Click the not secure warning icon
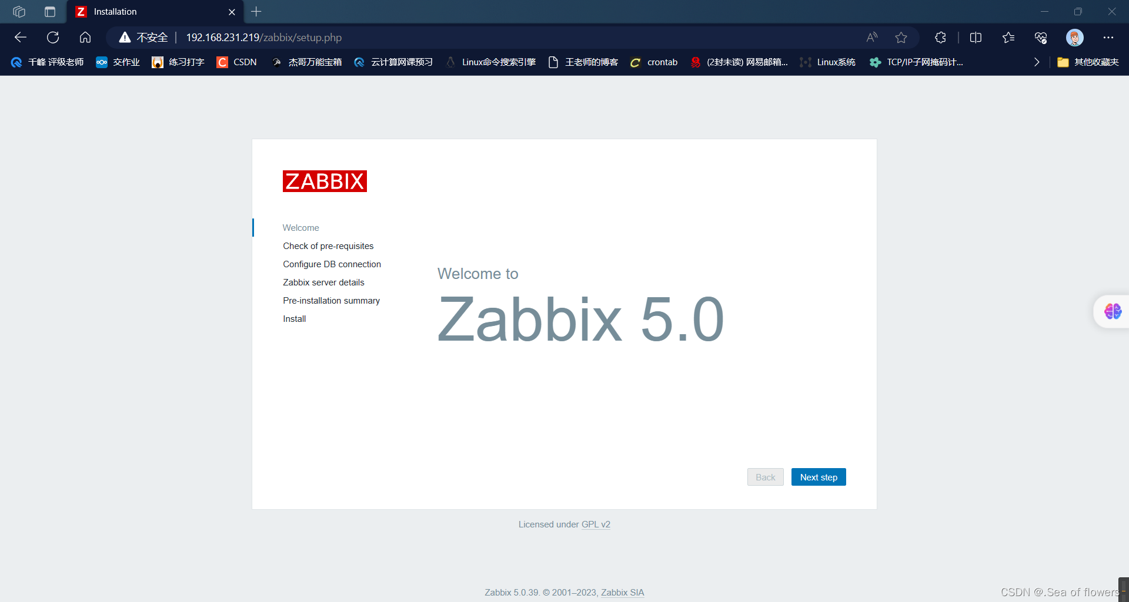The height and width of the screenshot is (602, 1129). point(125,38)
